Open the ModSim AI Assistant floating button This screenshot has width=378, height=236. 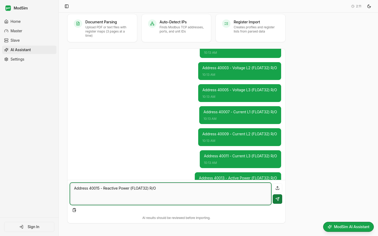click(x=348, y=227)
